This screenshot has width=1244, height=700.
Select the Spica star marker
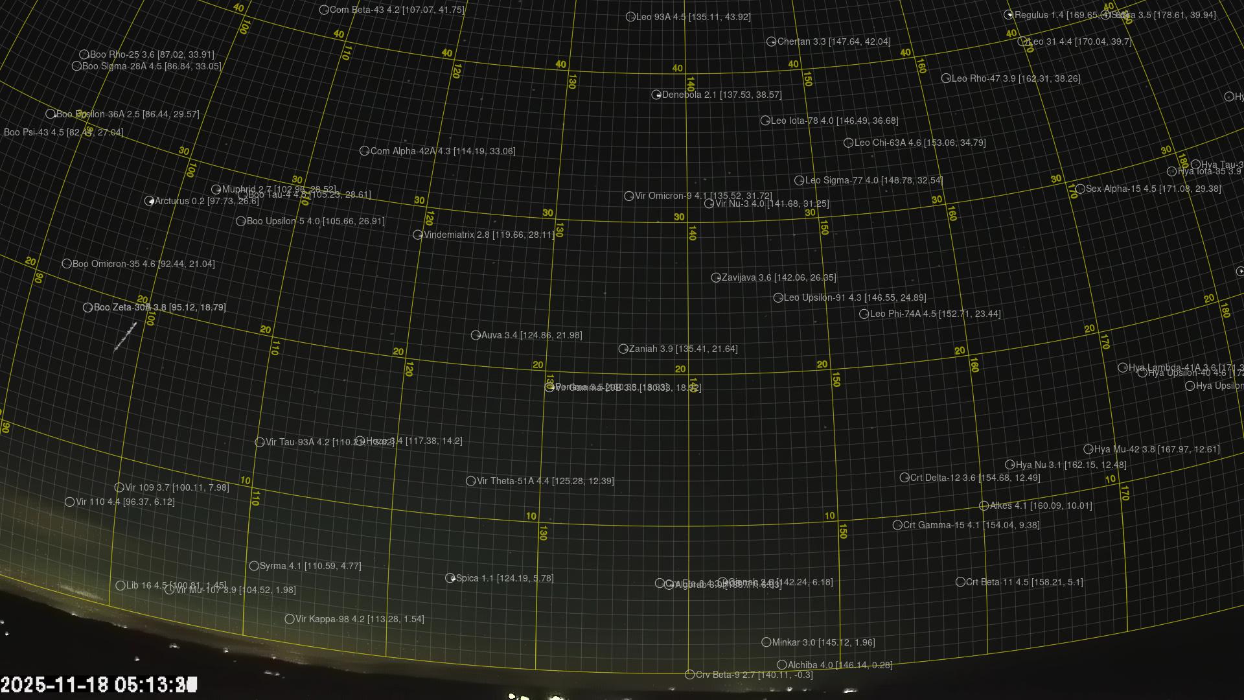click(x=450, y=578)
